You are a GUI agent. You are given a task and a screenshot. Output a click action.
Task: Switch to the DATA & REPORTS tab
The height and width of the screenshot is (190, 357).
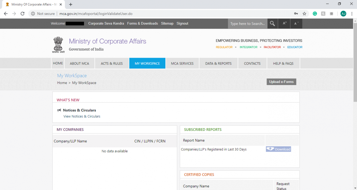(x=218, y=63)
